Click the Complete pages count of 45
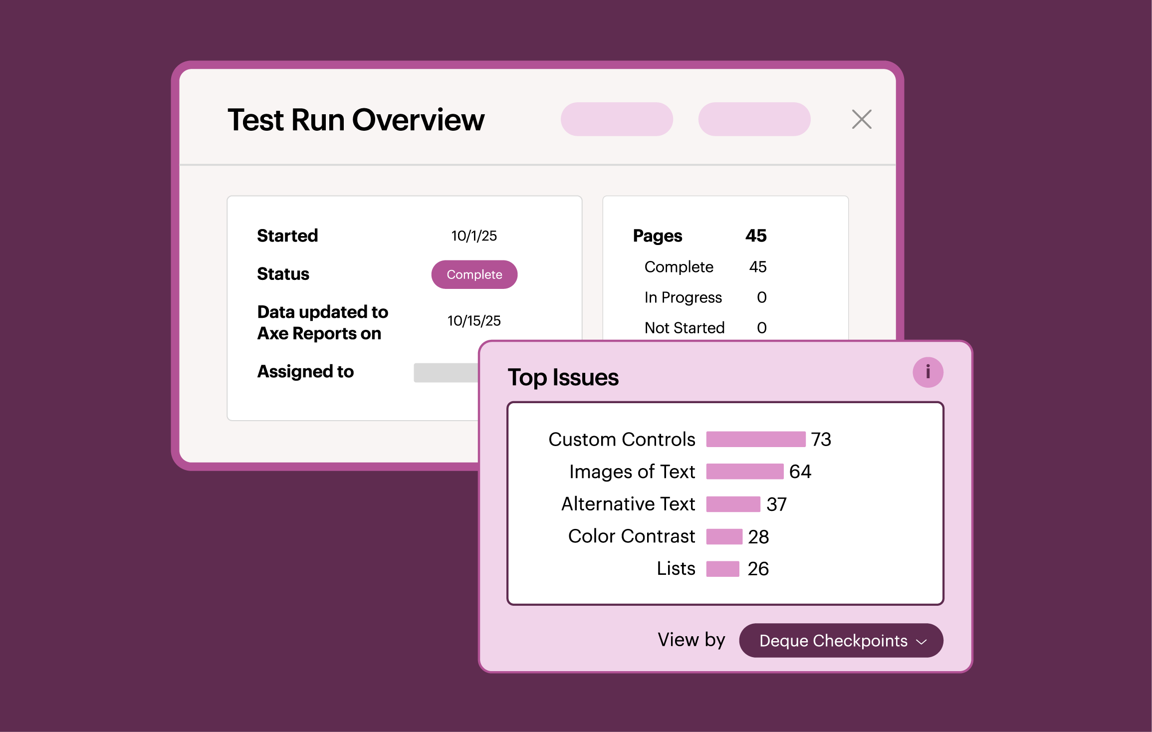The width and height of the screenshot is (1152, 732). (x=757, y=267)
